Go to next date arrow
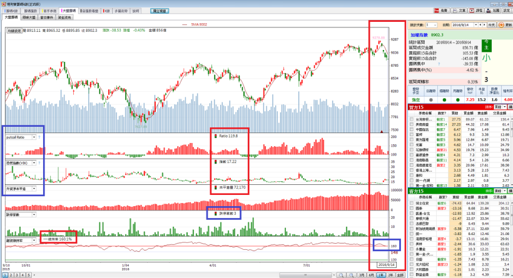Image resolution: width=513 pixels, height=278 pixels. pos(484,25)
